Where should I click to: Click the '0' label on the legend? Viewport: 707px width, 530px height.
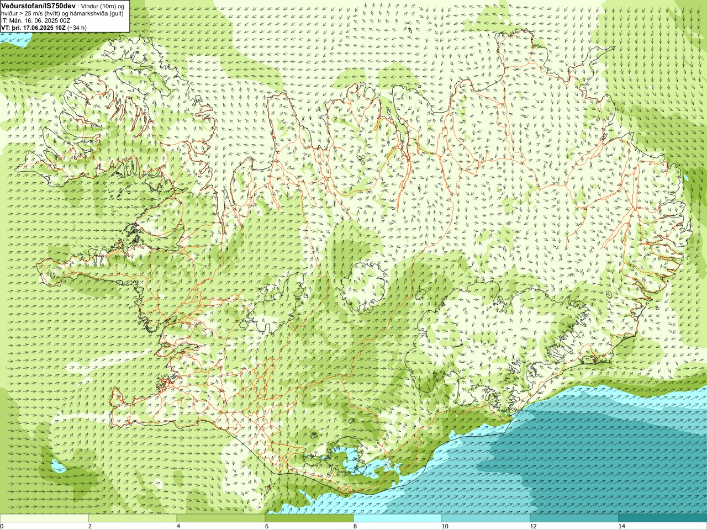click(2, 526)
